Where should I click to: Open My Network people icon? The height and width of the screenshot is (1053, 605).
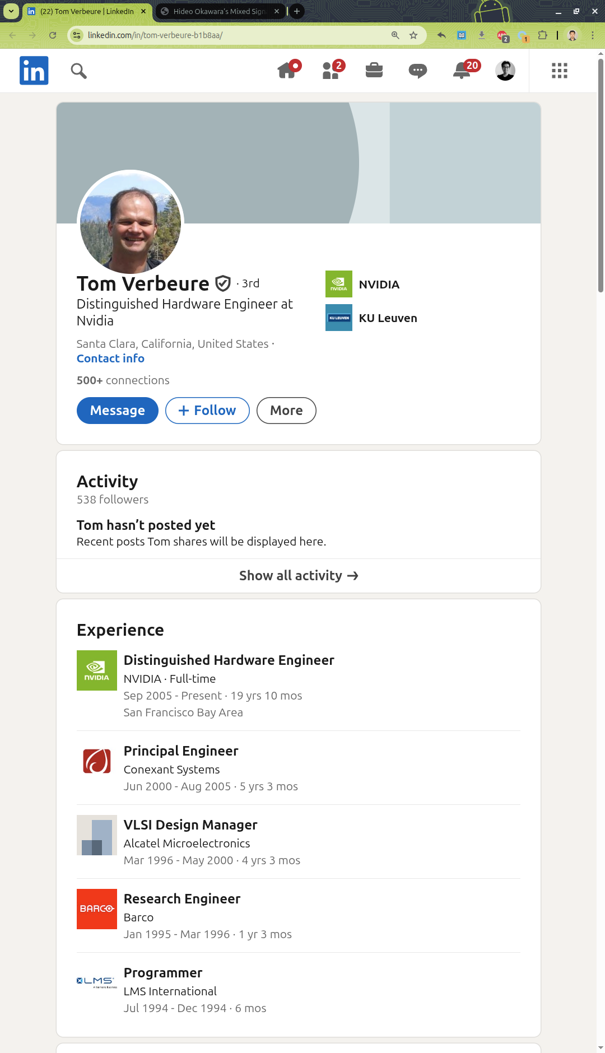(332, 71)
